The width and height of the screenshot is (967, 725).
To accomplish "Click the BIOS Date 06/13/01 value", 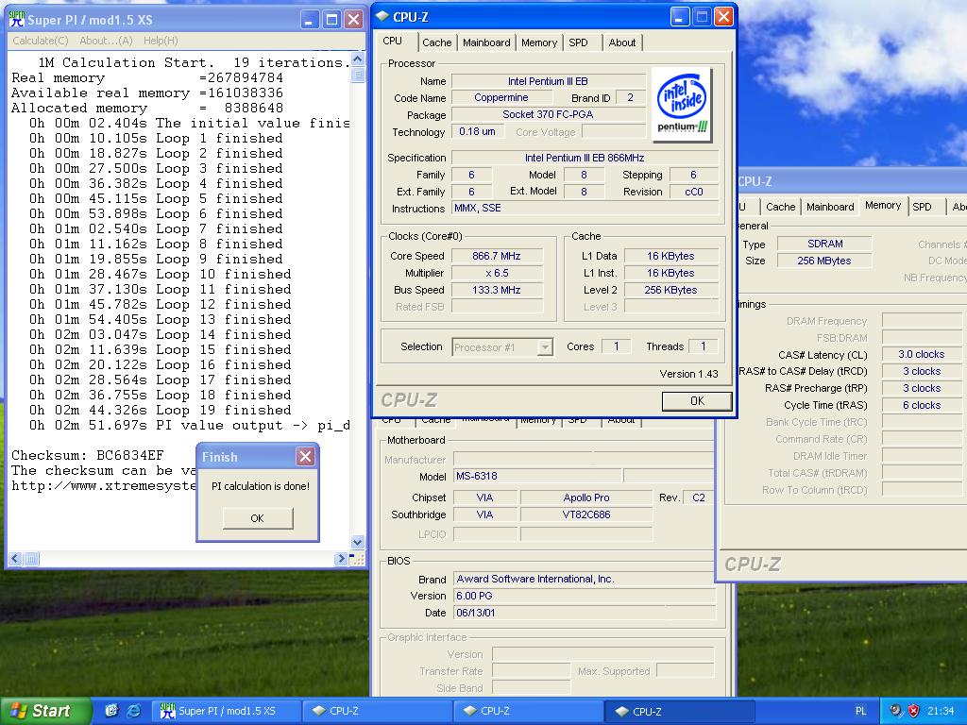I will pos(585,613).
